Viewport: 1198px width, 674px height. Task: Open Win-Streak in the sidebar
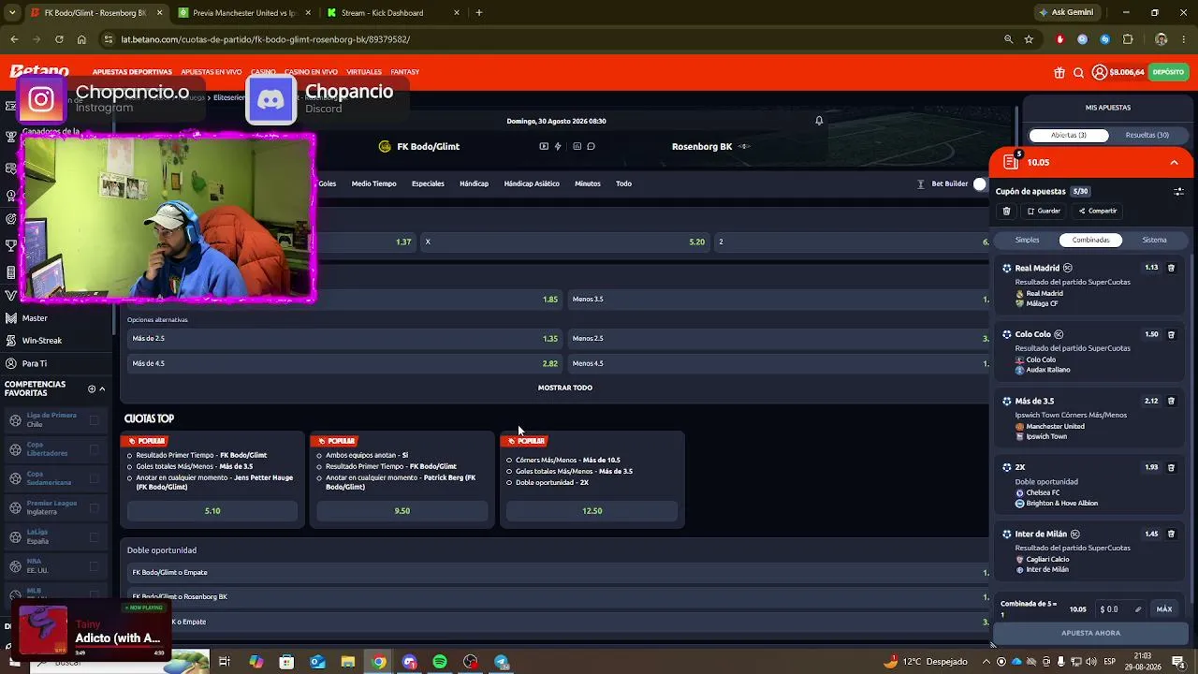tap(41, 341)
